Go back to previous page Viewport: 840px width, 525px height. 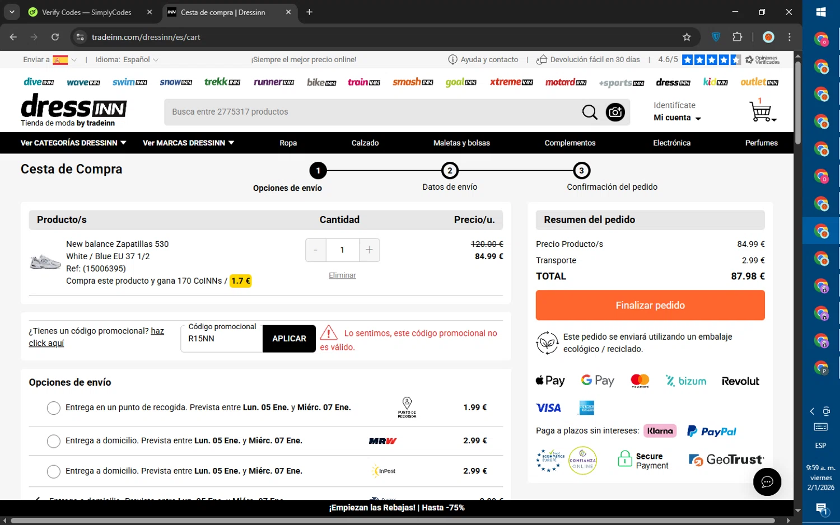pos(13,37)
